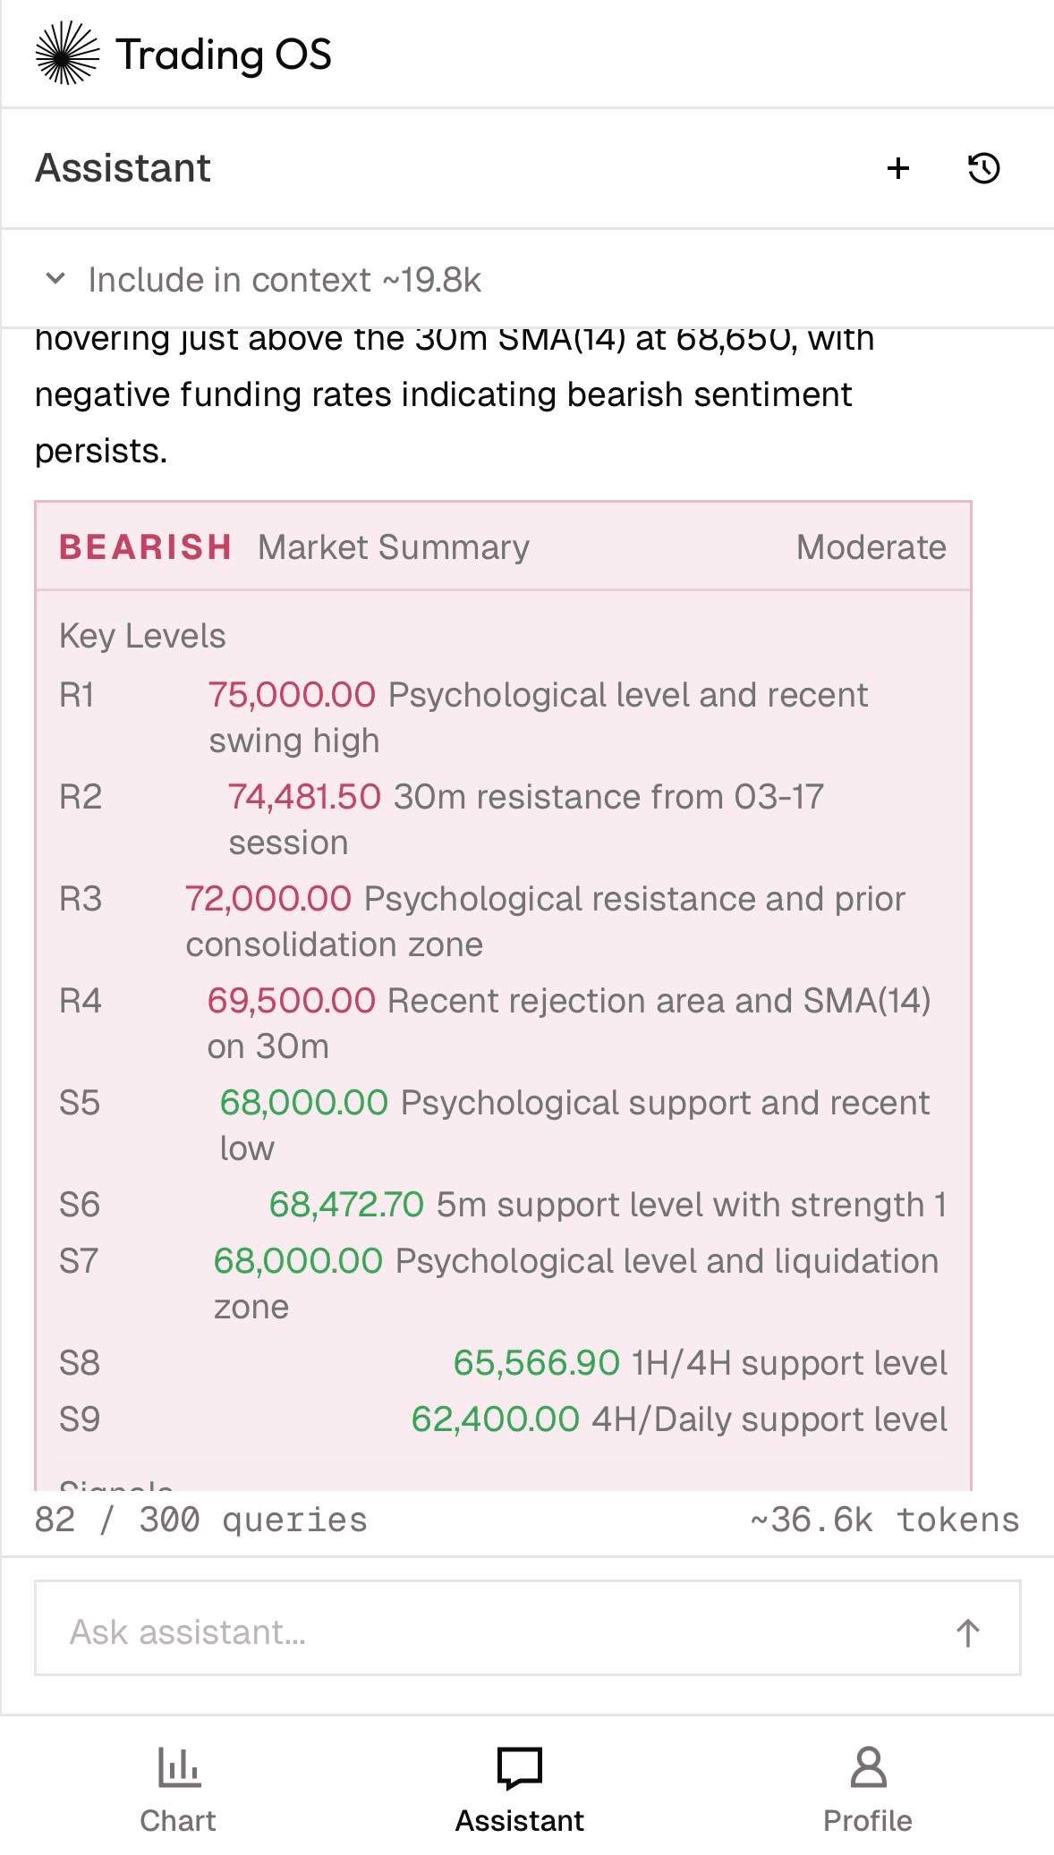
Task: Click the Include in context ~19.8k label
Action: pyautogui.click(x=285, y=280)
